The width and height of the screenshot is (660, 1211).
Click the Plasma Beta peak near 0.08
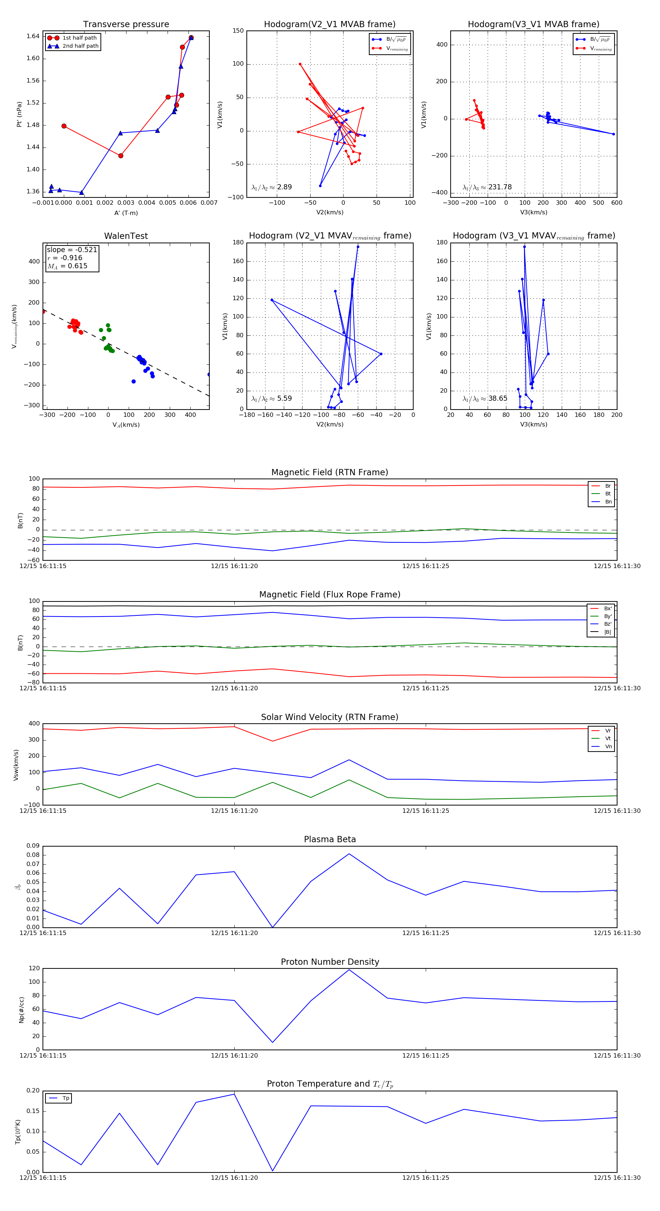pyautogui.click(x=349, y=854)
